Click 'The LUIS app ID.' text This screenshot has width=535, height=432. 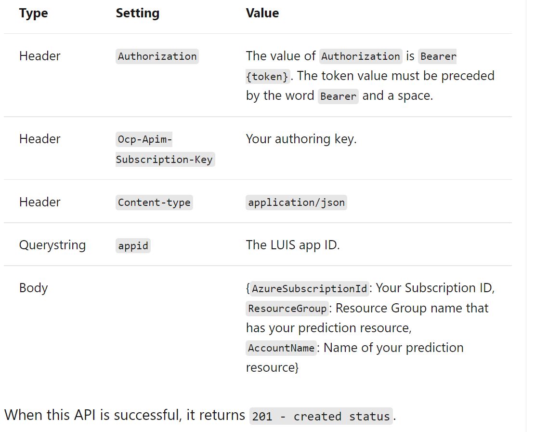(293, 245)
